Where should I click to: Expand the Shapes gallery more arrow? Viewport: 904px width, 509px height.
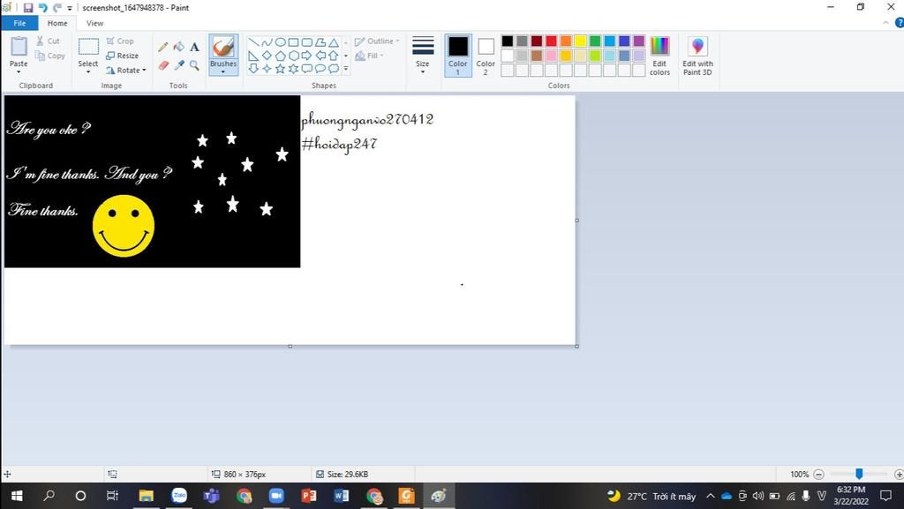point(346,69)
